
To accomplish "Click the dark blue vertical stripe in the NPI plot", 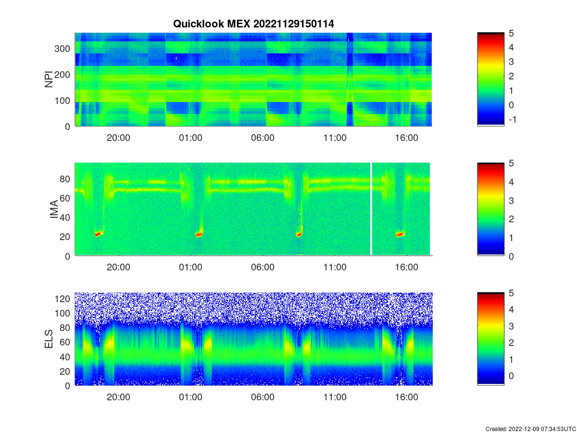I will tap(350, 79).
